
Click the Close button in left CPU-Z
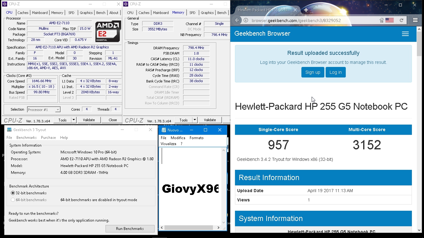click(113, 120)
